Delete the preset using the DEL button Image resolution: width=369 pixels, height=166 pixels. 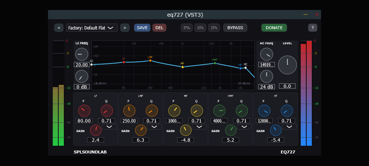[159, 28]
